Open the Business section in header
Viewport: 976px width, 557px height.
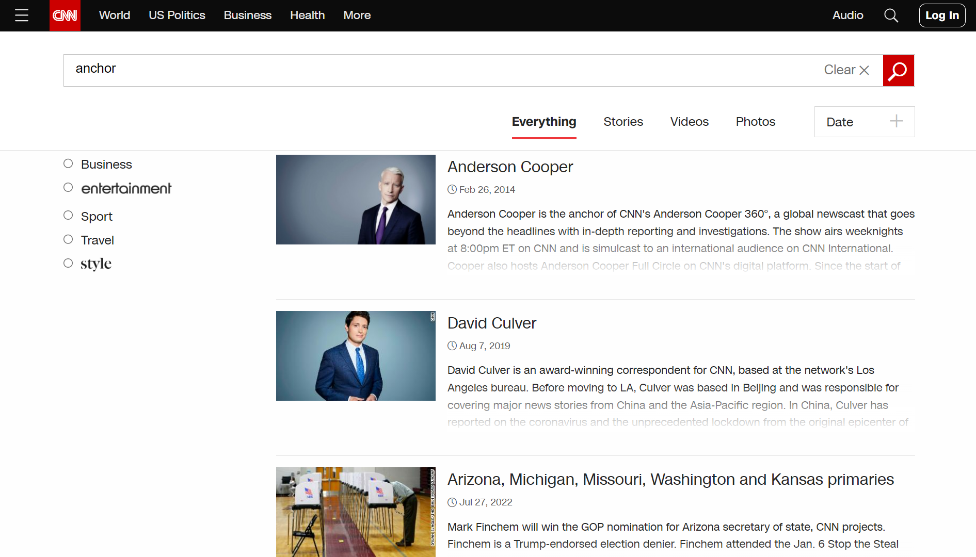click(248, 15)
